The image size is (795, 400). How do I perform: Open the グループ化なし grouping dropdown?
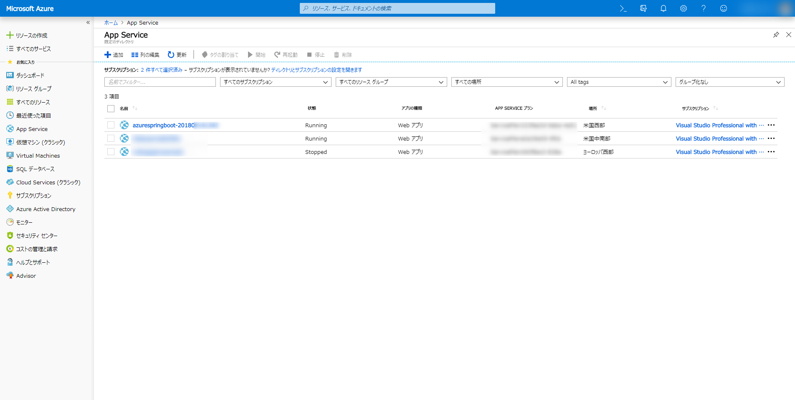pyautogui.click(x=730, y=82)
